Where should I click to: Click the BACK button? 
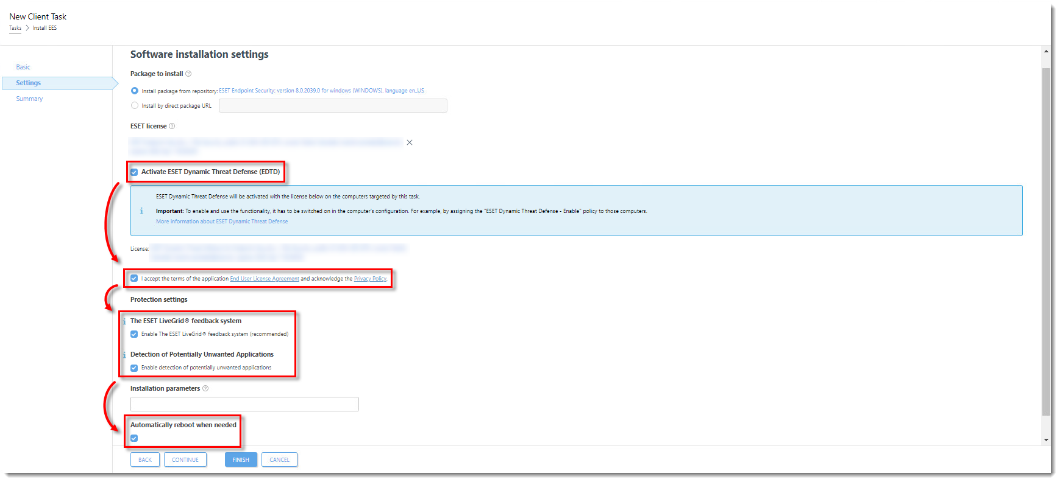tap(145, 459)
